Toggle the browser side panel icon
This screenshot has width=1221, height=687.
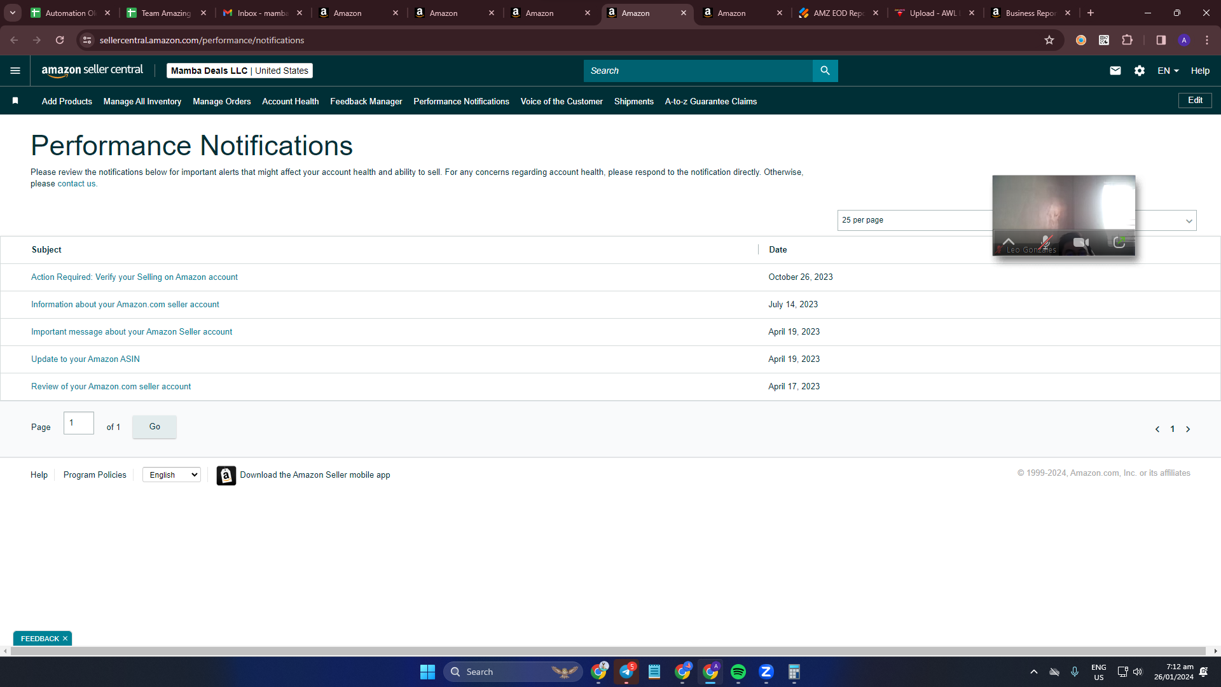click(x=1161, y=40)
